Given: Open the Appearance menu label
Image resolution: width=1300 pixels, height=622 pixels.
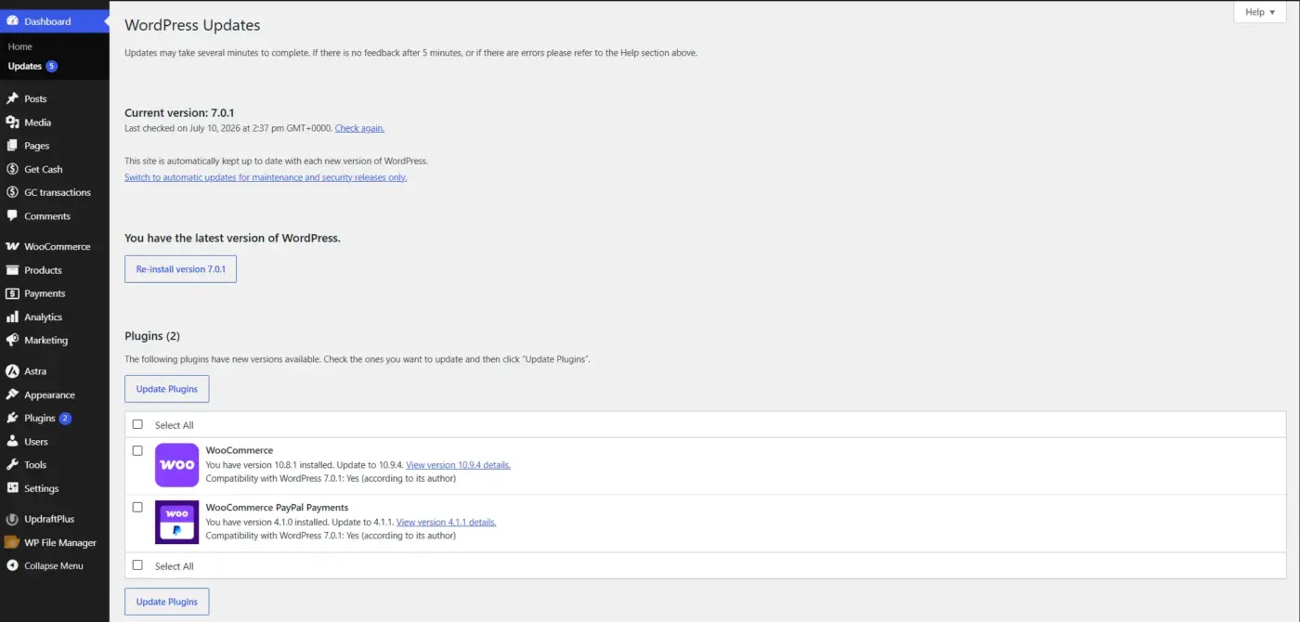Looking at the screenshot, I should [x=49, y=395].
